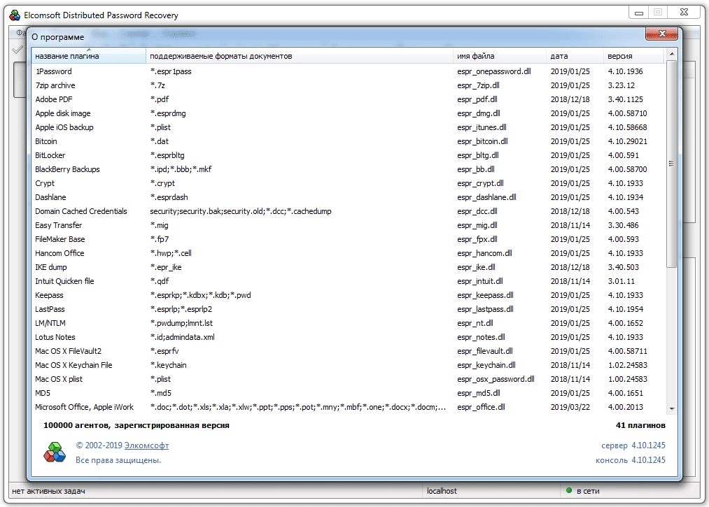Click green online status indicator в сети
Screen dimensions: 709x507
[x=569, y=490]
